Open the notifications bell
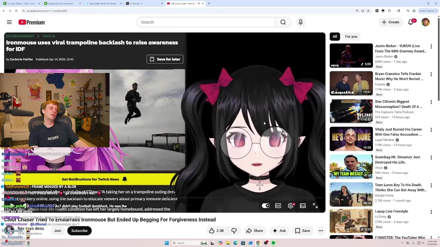 (x=411, y=22)
